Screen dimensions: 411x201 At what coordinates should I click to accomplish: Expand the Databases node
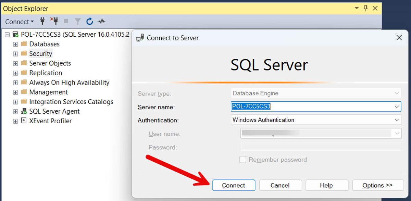tap(15, 44)
